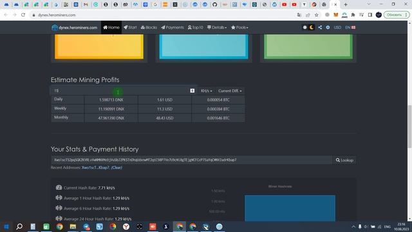The height and width of the screenshot is (232, 412).
Task: Switch to light theme sun icon
Action: pos(304,27)
